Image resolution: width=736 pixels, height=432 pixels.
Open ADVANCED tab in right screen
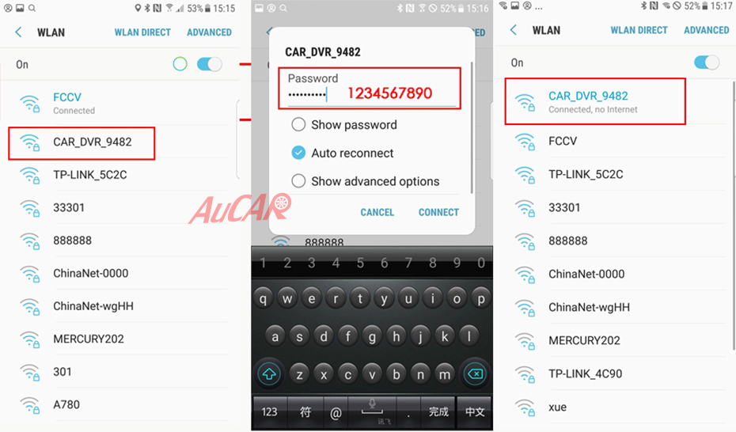(707, 30)
